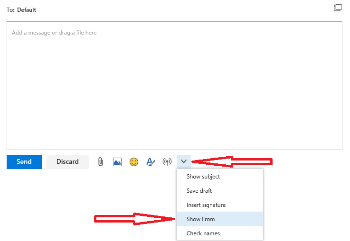Show formatting options via the A-with-pen icon
This screenshot has height=241, width=350.
pos(151,162)
